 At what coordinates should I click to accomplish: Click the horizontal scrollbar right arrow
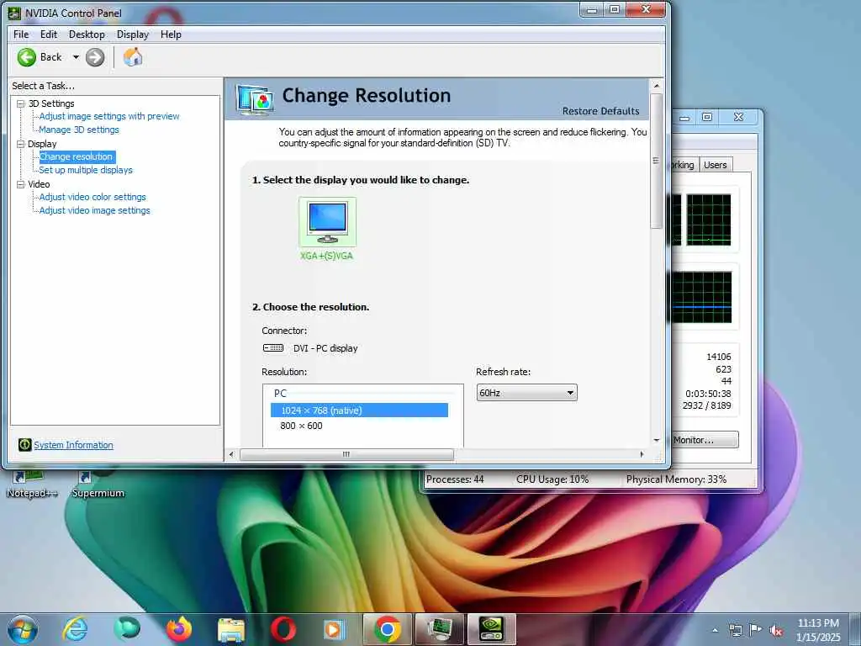click(642, 454)
